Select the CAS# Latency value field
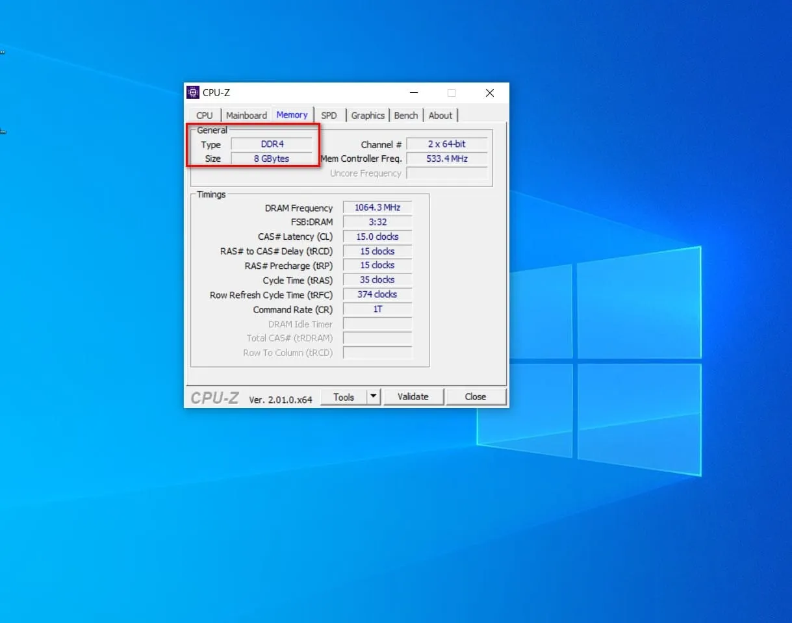Image resolution: width=792 pixels, height=623 pixels. tap(377, 236)
